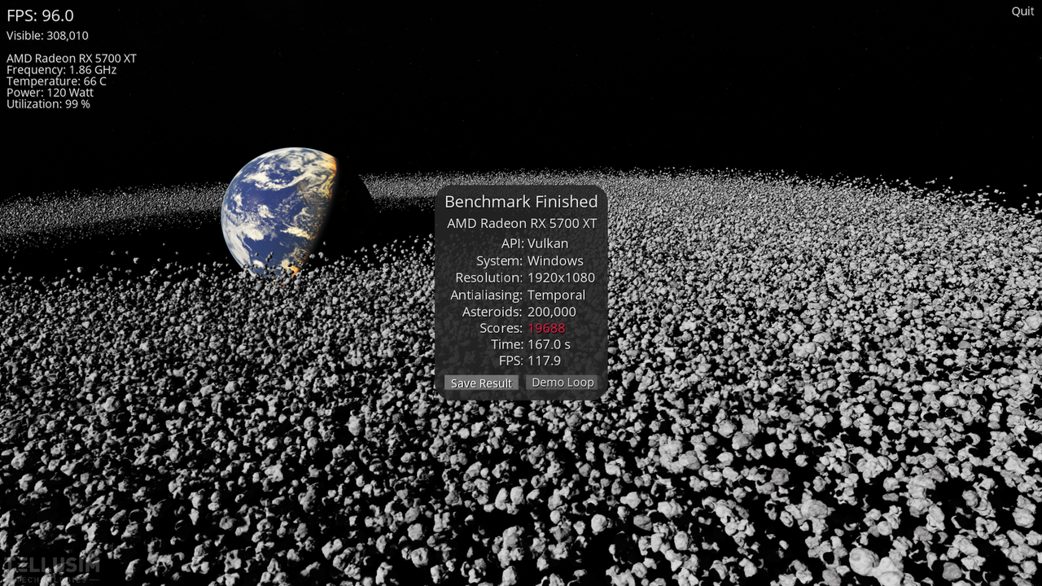
Task: Click the 200,000 asteroids value
Action: pos(552,312)
